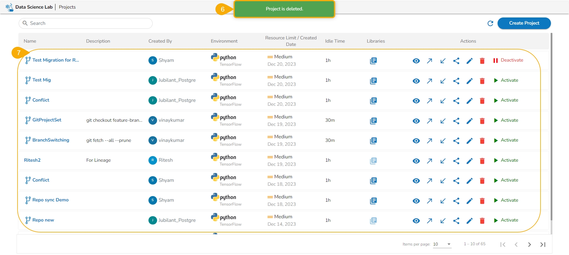Activate the Ritesh2 project
The image size is (569, 255).
pos(506,160)
